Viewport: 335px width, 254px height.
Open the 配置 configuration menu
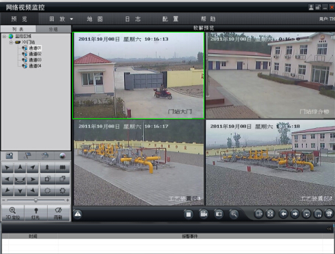point(170,19)
